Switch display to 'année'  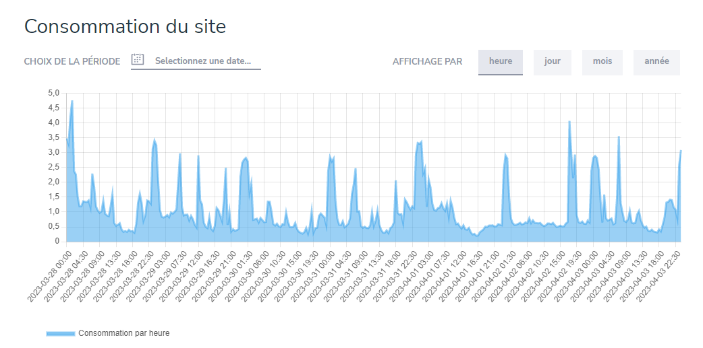pos(656,62)
